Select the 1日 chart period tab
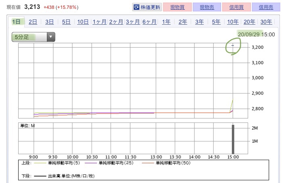Screen dimensions: 282x183 (x=16, y=22)
